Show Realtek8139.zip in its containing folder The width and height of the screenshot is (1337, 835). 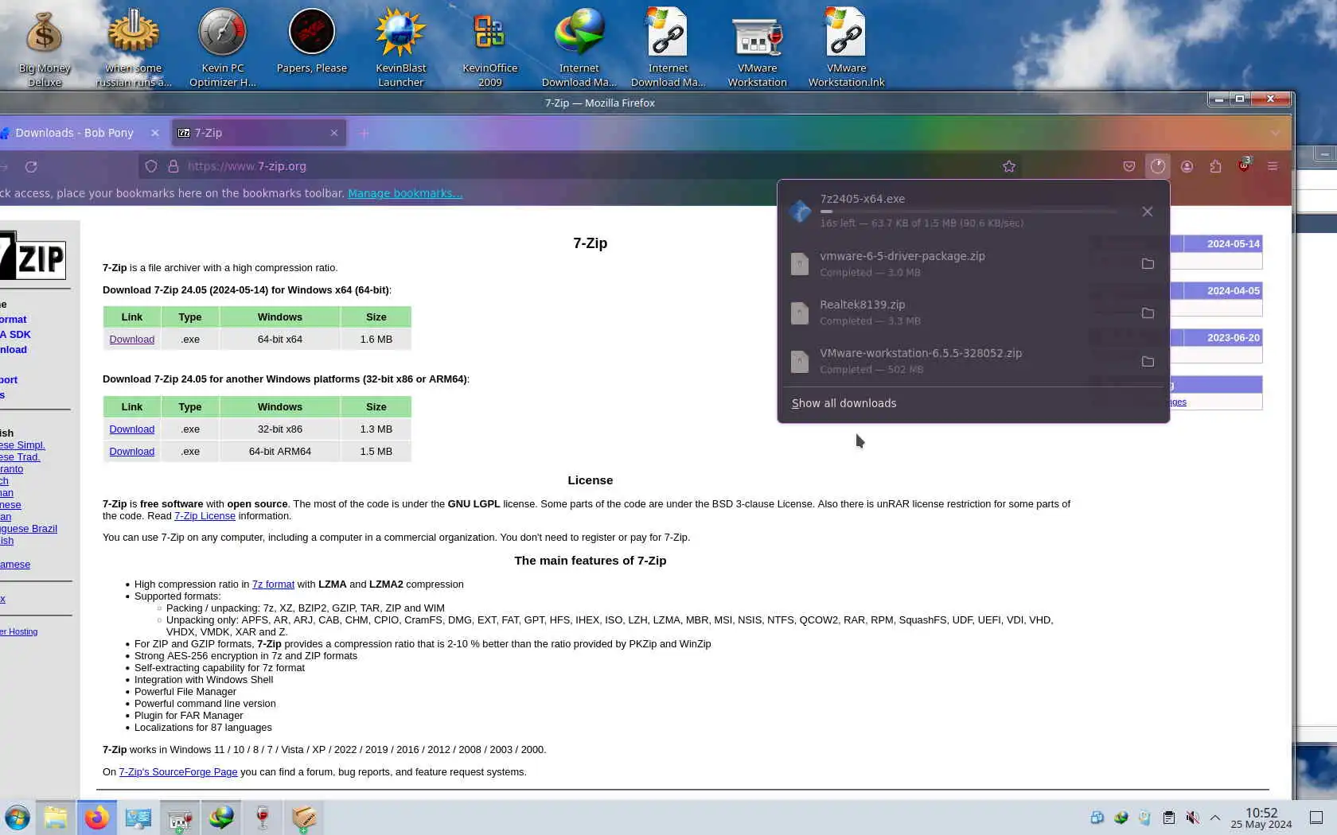1148,313
